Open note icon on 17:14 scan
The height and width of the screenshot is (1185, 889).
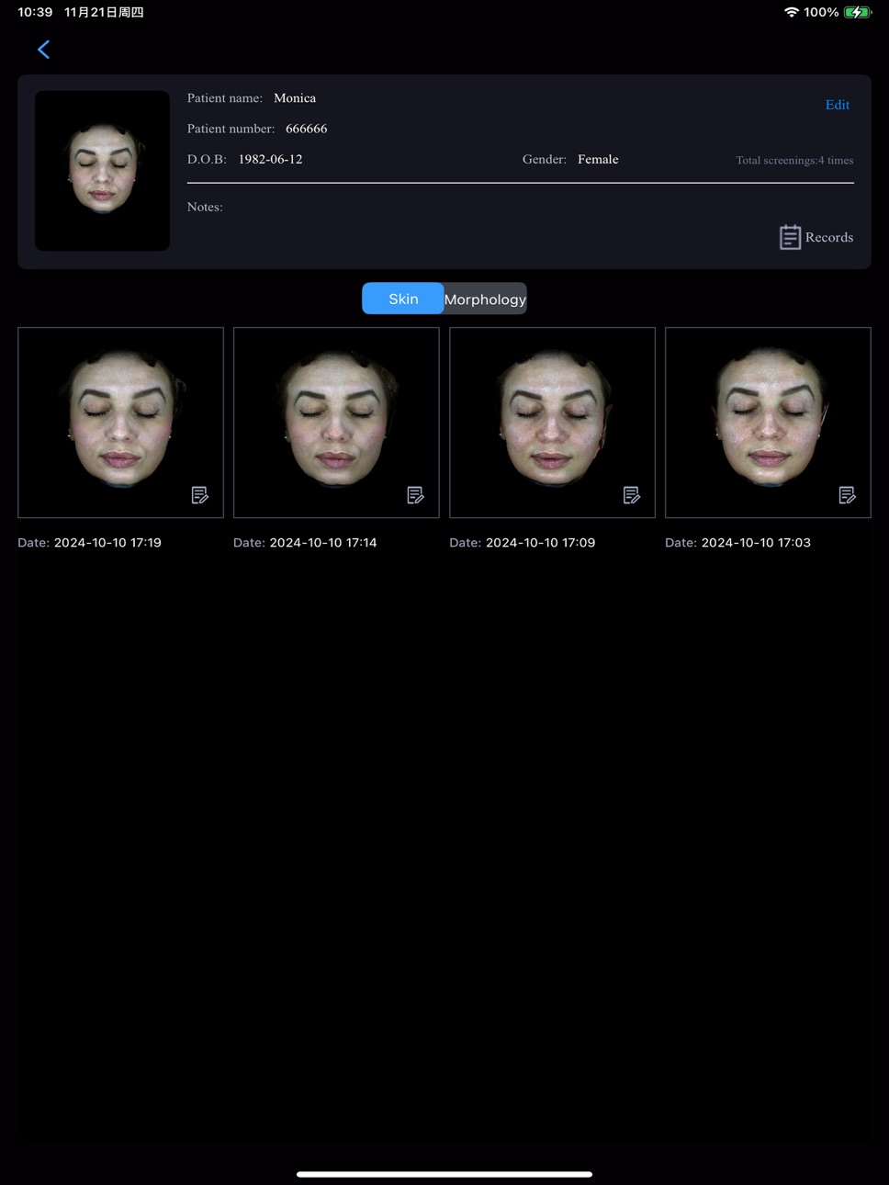coord(415,495)
